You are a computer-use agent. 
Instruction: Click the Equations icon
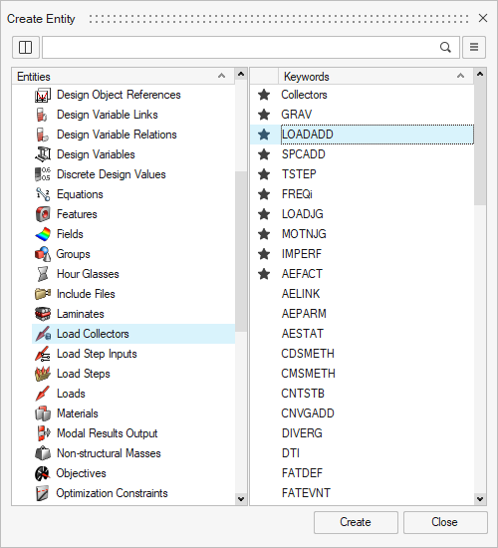(43, 194)
